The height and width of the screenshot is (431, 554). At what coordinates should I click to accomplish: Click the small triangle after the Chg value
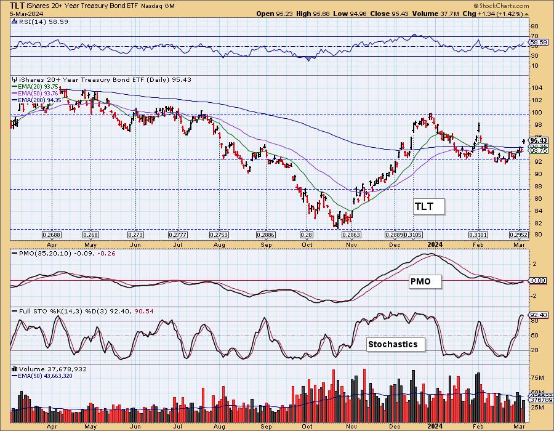point(527,14)
